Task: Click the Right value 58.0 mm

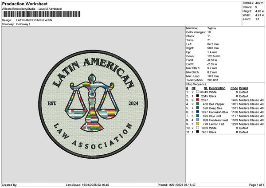Action: click(x=213, y=48)
